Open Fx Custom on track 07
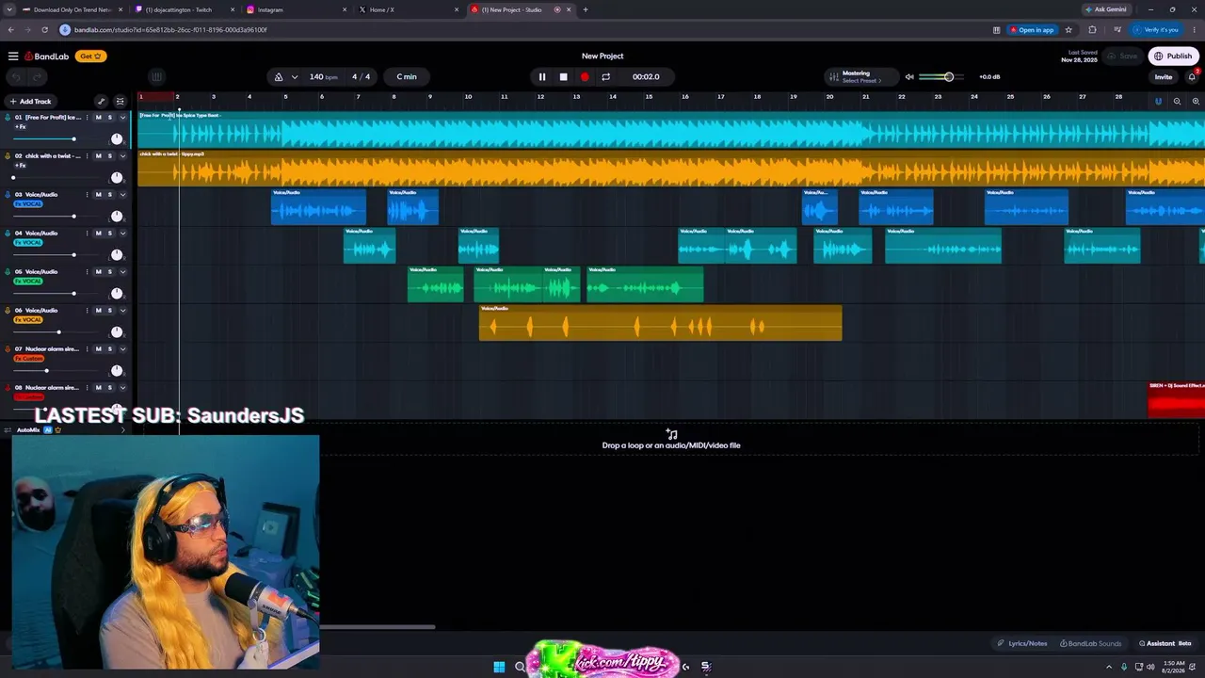Image resolution: width=1205 pixels, height=678 pixels. pyautogui.click(x=28, y=359)
